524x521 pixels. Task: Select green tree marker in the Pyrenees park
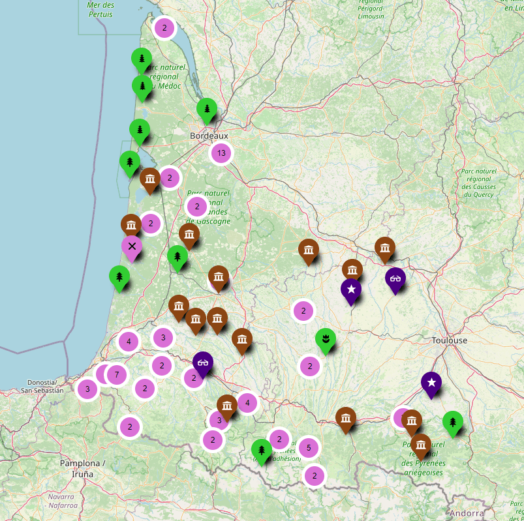tap(262, 450)
